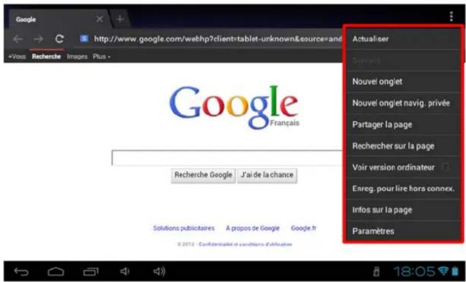Open the Solutions publicitaires link

(183, 228)
